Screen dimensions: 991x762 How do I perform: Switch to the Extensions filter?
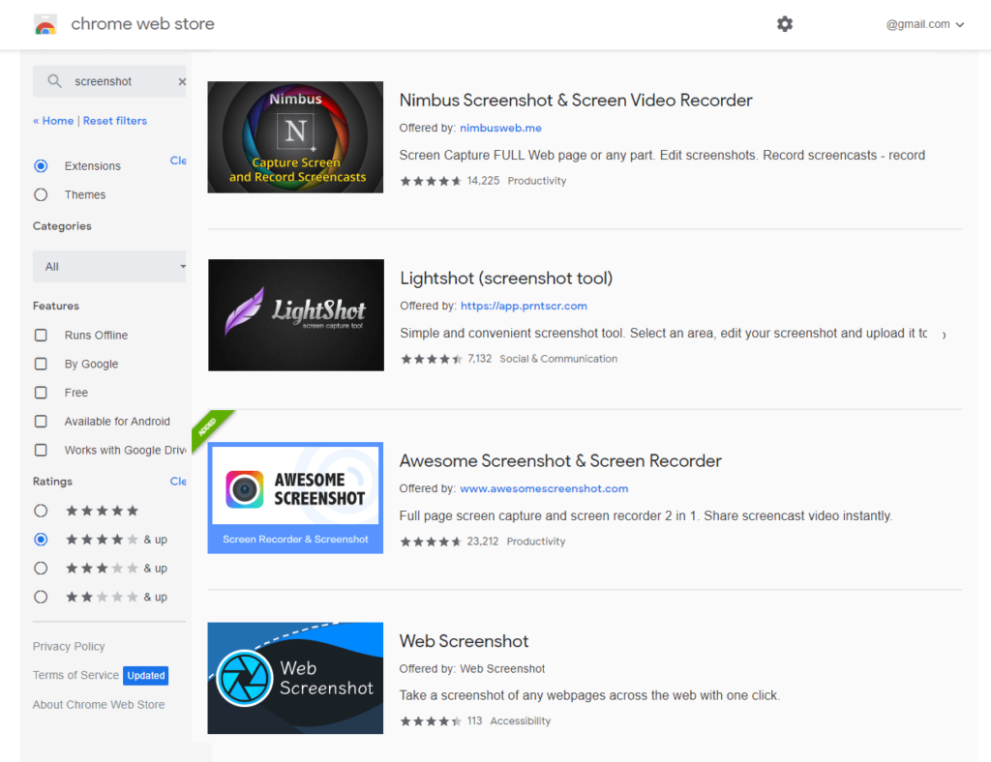[41, 165]
